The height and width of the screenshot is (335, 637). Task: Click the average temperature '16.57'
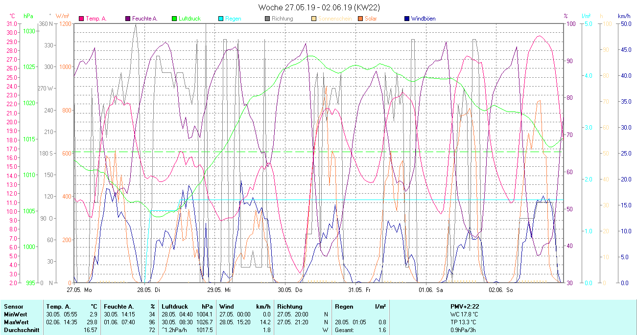(x=90, y=331)
